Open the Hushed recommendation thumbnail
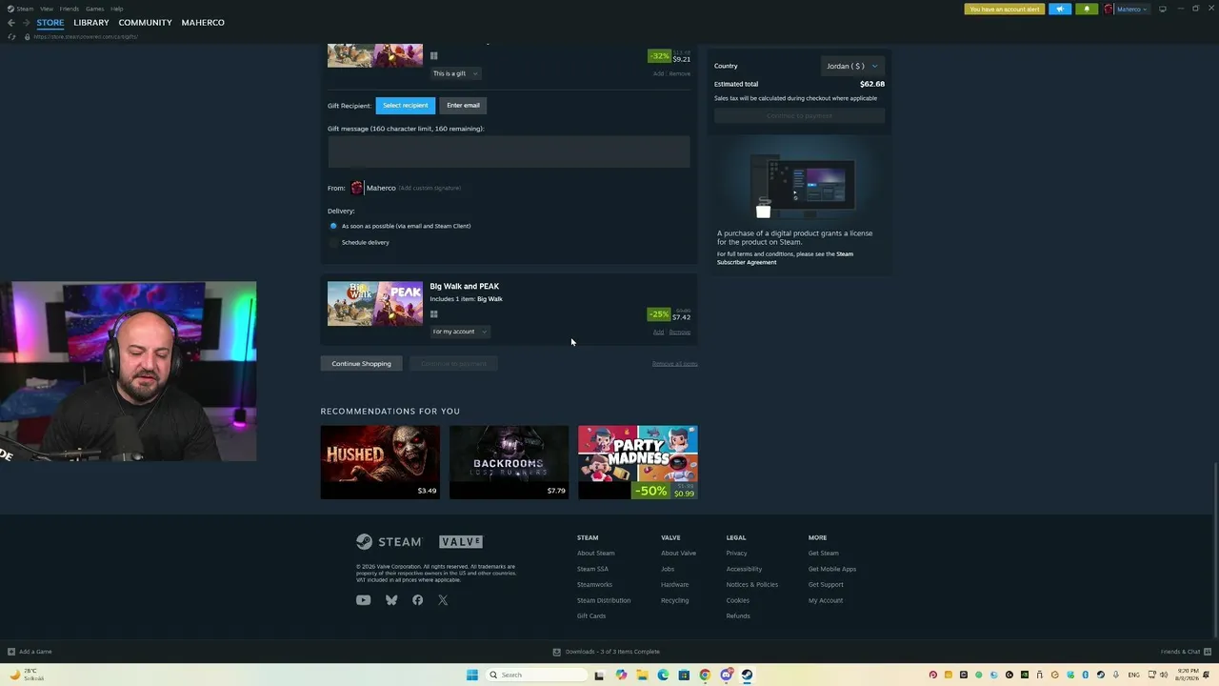The height and width of the screenshot is (686, 1219). pos(380,462)
